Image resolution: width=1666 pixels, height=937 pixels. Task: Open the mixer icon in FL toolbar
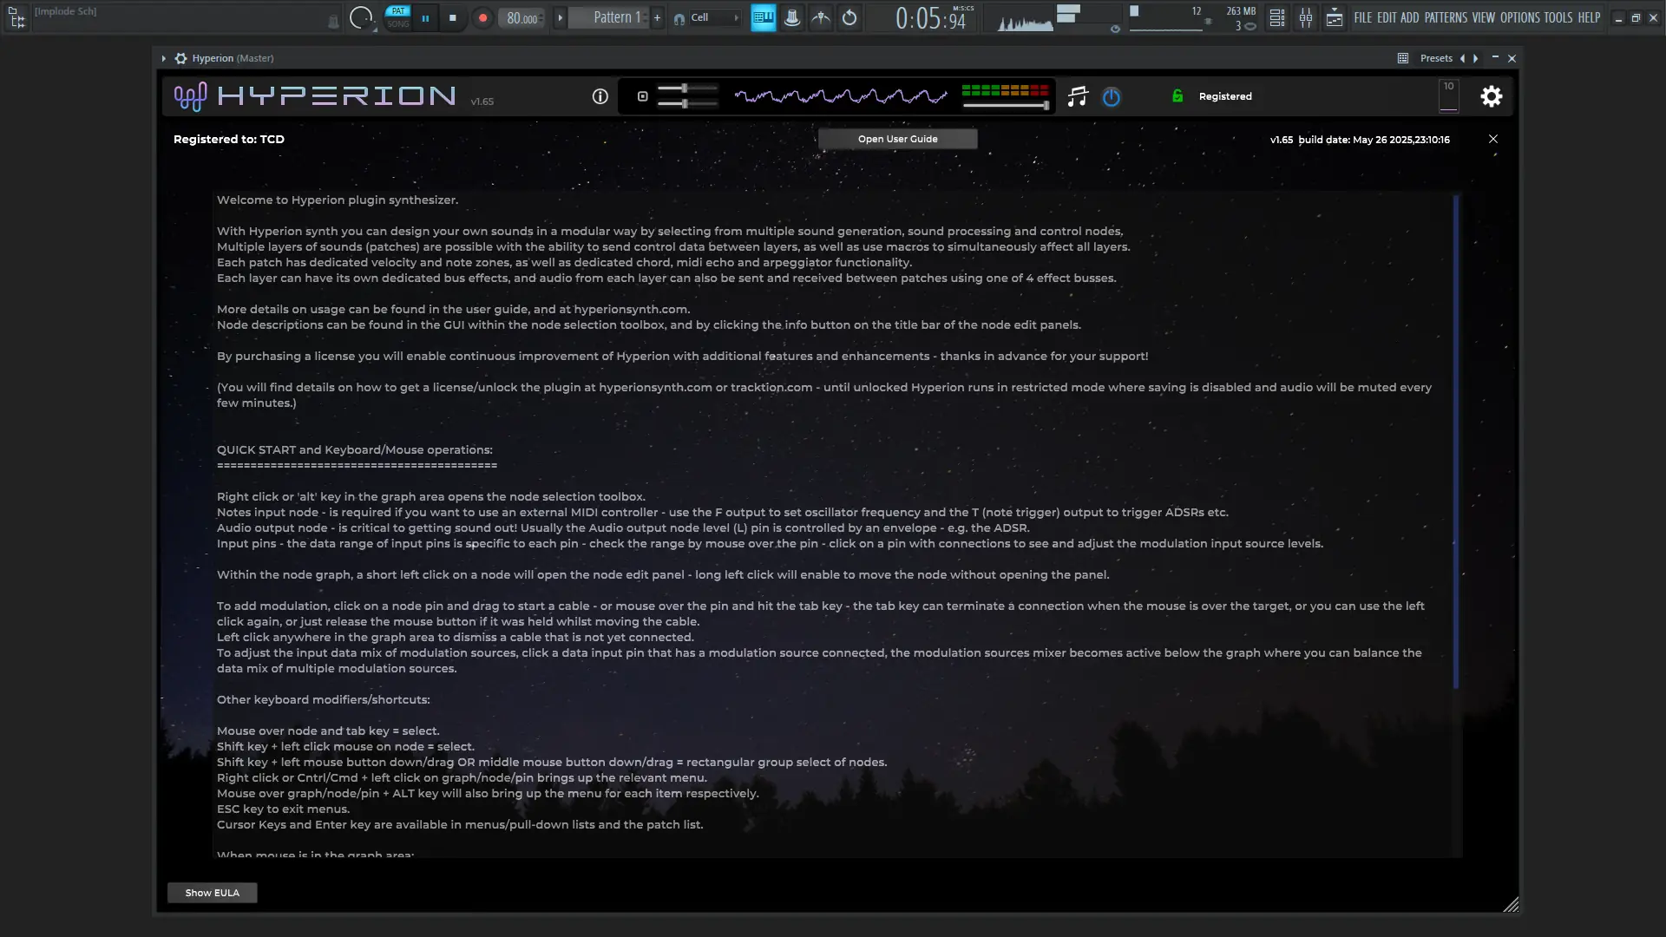pyautogui.click(x=1306, y=17)
